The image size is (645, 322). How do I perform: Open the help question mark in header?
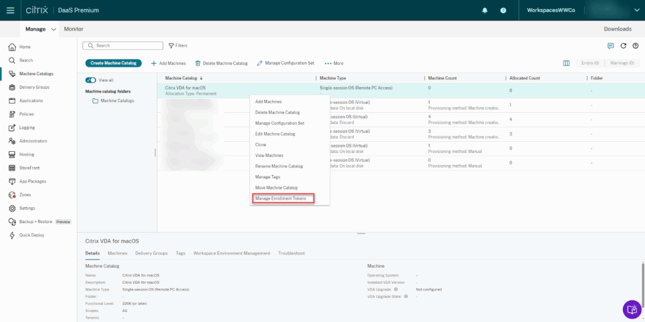pyautogui.click(x=503, y=10)
